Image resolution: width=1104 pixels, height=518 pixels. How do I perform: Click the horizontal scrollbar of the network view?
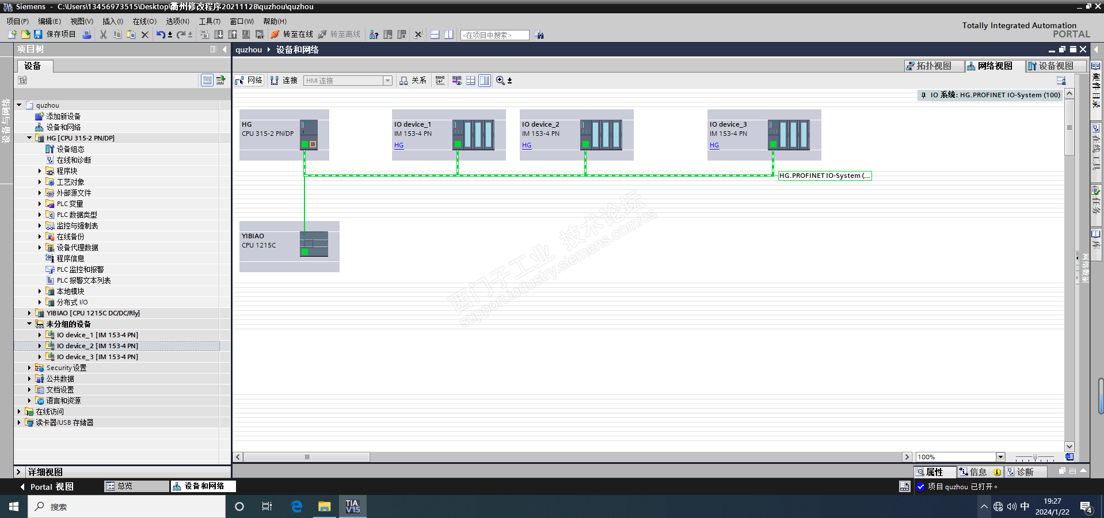click(x=307, y=457)
